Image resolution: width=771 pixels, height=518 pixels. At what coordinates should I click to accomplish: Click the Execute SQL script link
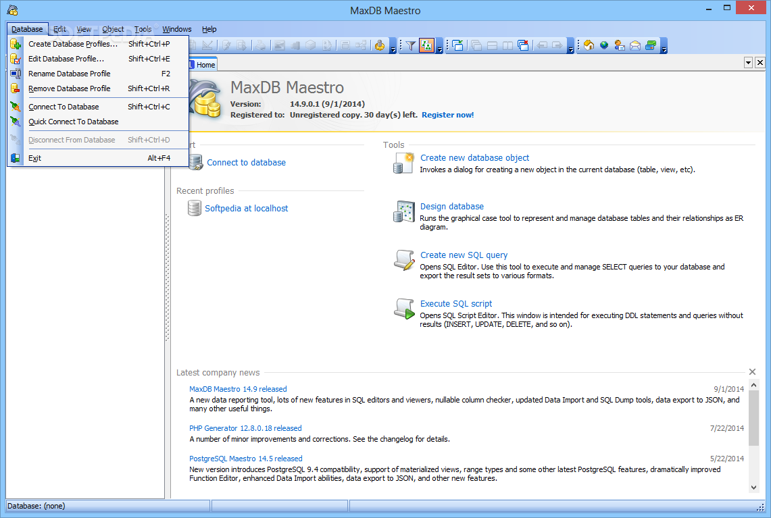pos(456,304)
